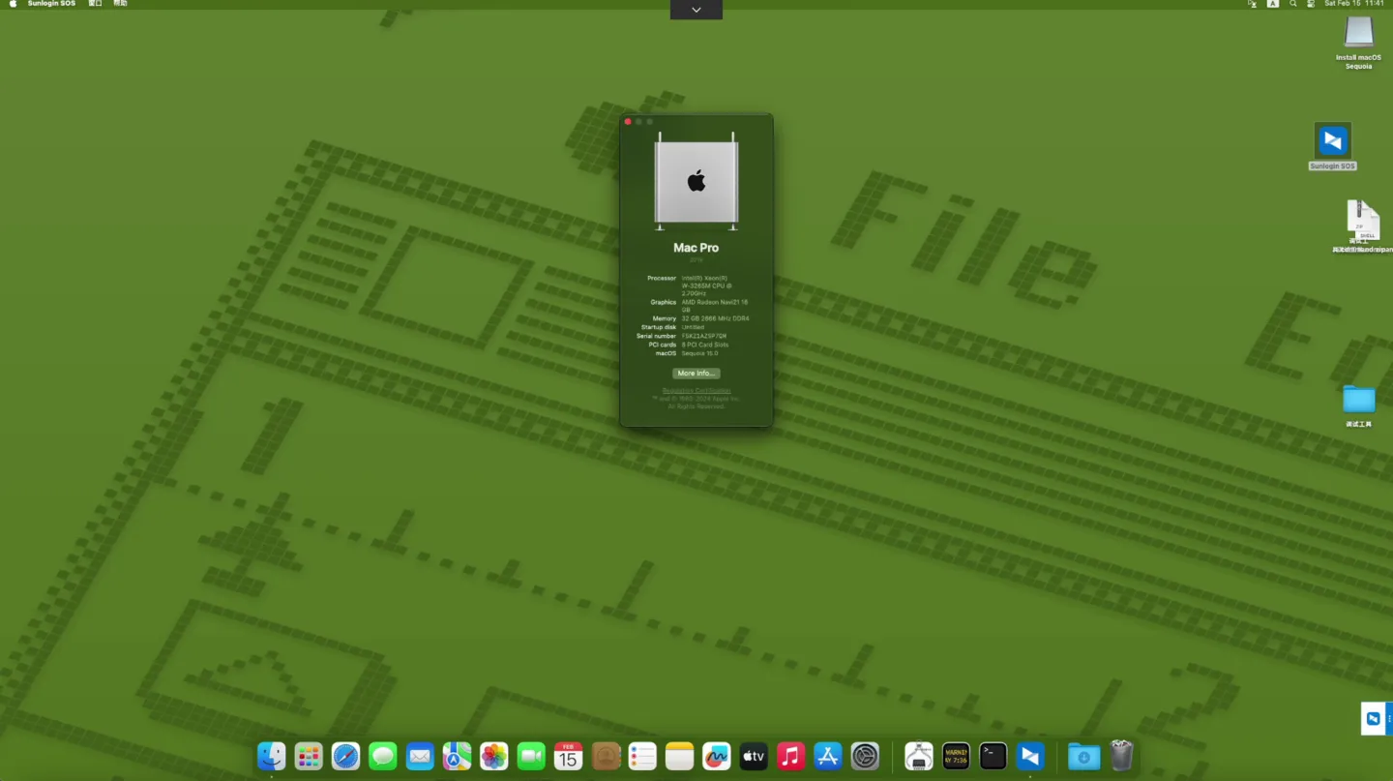Open Apple TV app in Dock
Viewport: 1393px width, 781px height.
pyautogui.click(x=754, y=756)
